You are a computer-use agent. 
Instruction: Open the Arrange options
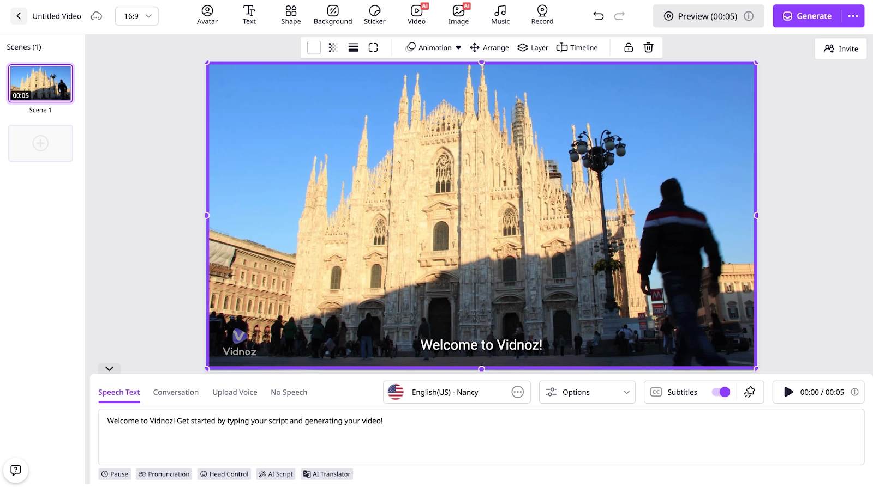pyautogui.click(x=489, y=47)
